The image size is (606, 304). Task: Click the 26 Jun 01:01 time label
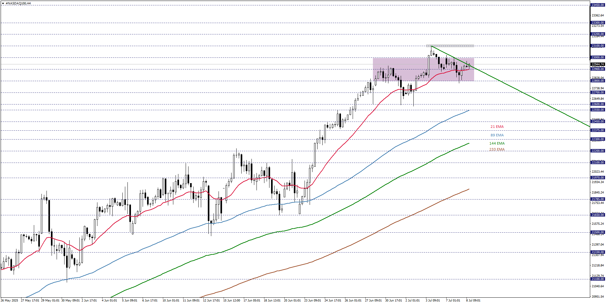[353, 301]
